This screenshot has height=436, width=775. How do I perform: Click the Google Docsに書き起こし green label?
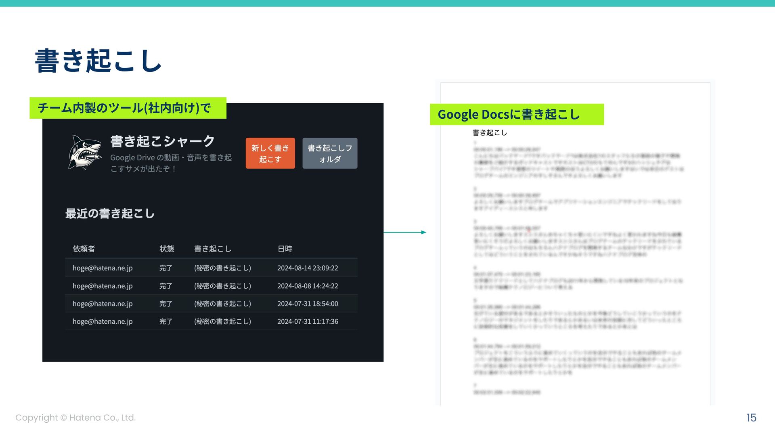point(516,115)
